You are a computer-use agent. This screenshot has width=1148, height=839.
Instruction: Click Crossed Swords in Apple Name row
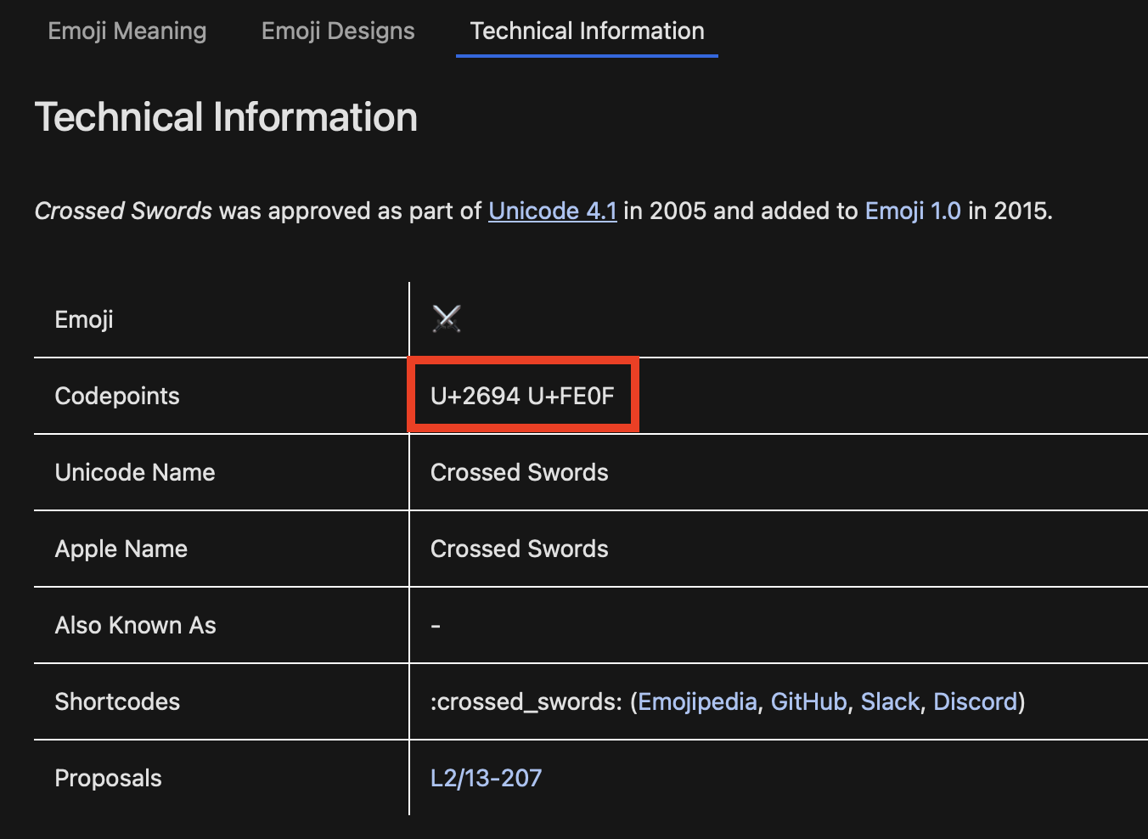520,549
